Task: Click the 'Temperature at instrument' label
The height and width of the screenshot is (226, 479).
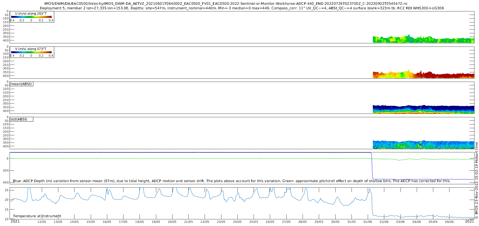Action: [37, 216]
